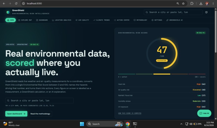The height and width of the screenshot is (128, 217).
Task: Click Read the methodology button
Action: click(x=40, y=114)
